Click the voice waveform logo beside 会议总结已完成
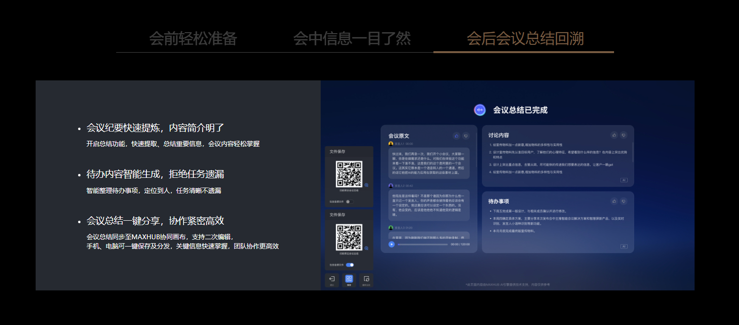Screen dimensions: 739x325 point(480,110)
